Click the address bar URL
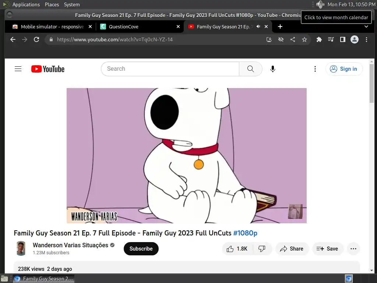Viewport: 377px width, 283px height. pyautogui.click(x=115, y=39)
